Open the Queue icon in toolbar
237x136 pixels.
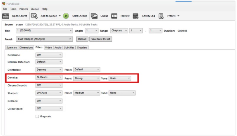[94, 16]
